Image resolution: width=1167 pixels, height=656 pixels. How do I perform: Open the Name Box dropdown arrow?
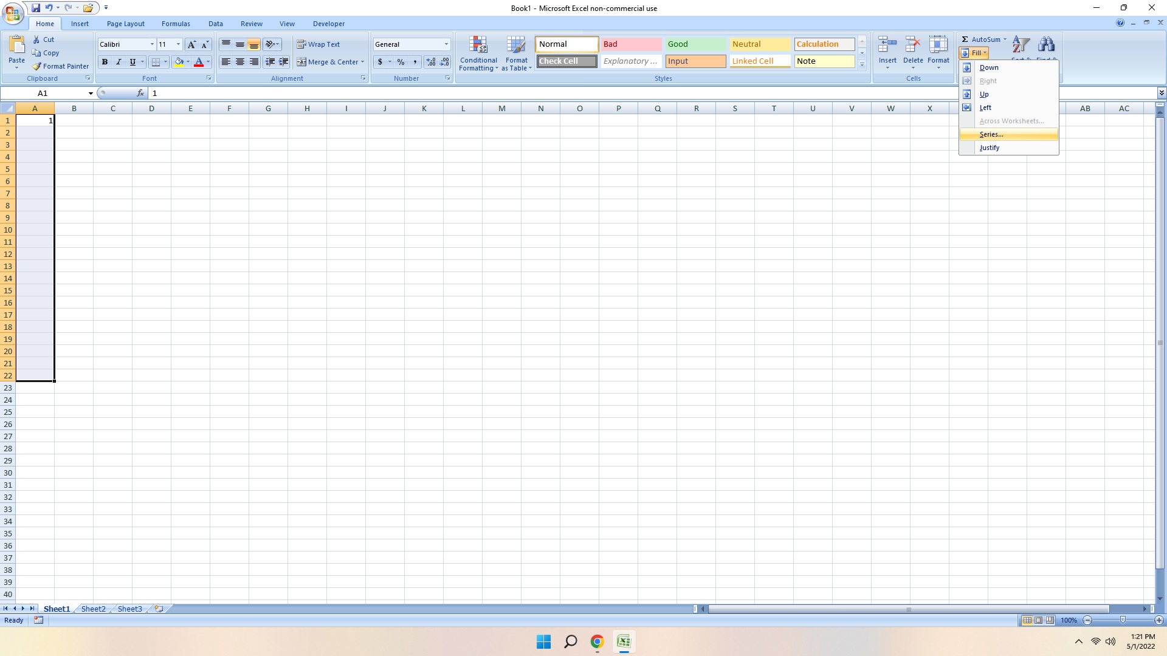[91, 94]
